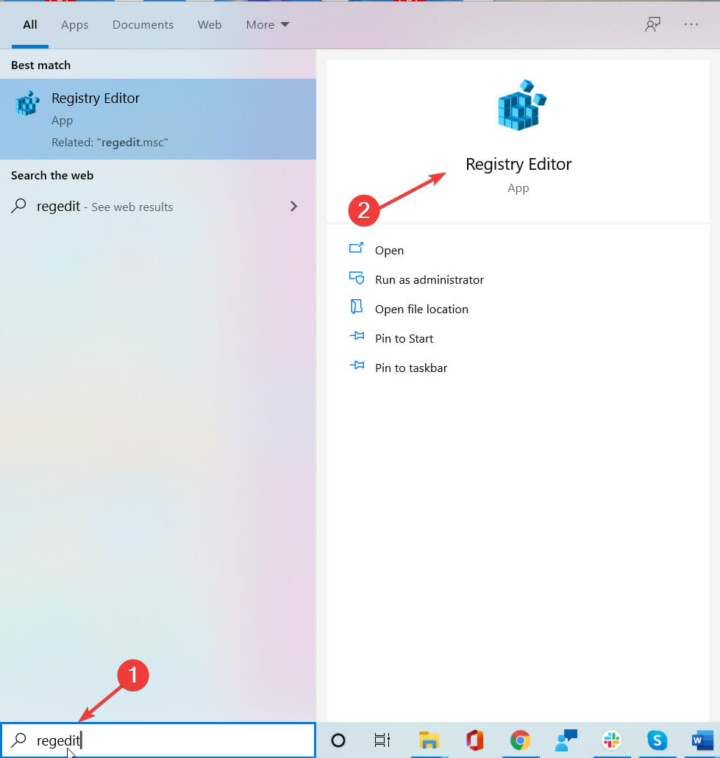The image size is (720, 758).
Task: Click the search box containing regedit
Action: 158,740
